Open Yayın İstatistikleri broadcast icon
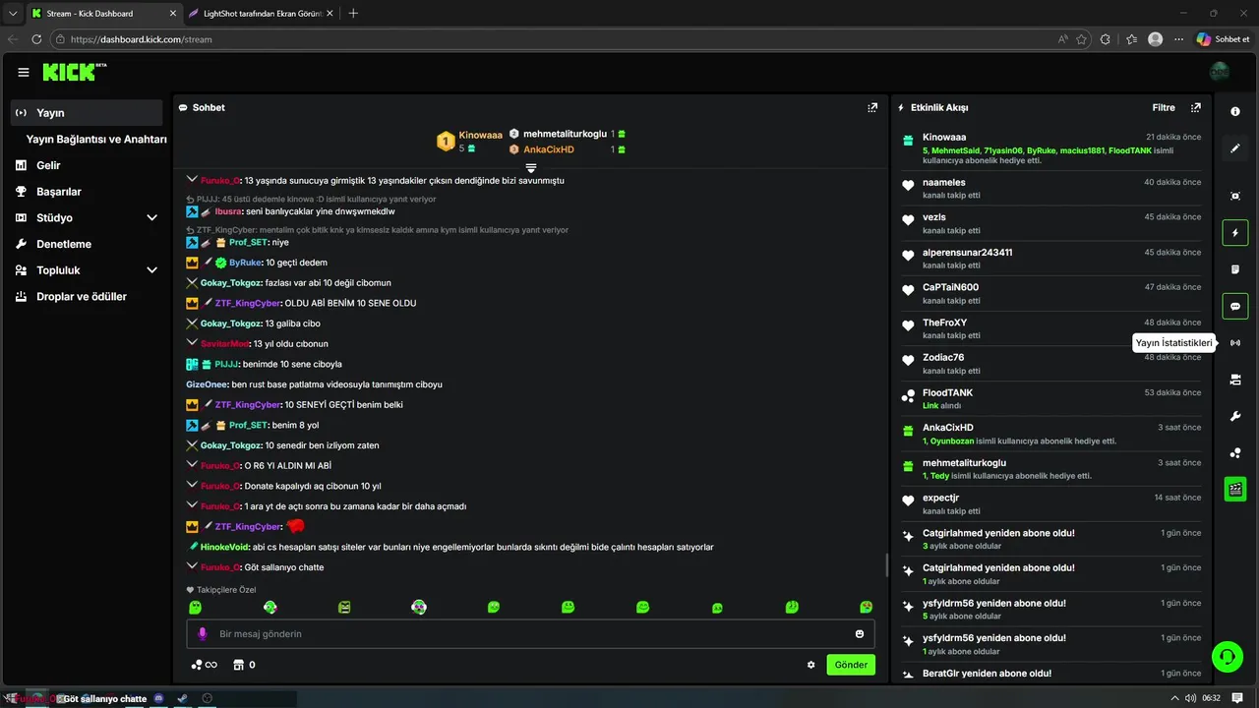 pyautogui.click(x=1235, y=343)
